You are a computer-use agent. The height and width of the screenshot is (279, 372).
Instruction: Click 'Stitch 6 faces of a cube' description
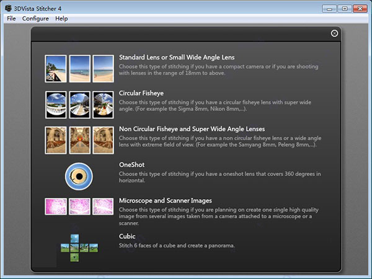(x=177, y=246)
